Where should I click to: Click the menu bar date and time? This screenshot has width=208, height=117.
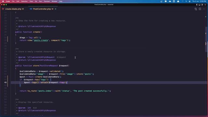tap(199, 1)
